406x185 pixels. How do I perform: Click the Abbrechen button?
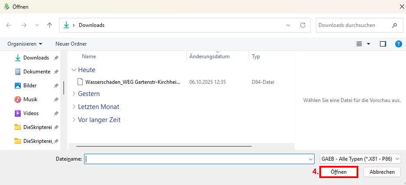382,172
